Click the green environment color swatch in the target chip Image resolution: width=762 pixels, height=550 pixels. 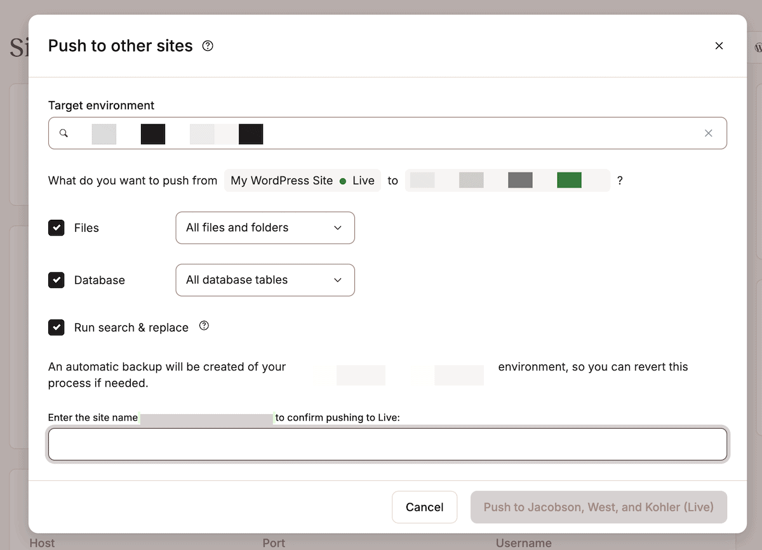click(569, 180)
